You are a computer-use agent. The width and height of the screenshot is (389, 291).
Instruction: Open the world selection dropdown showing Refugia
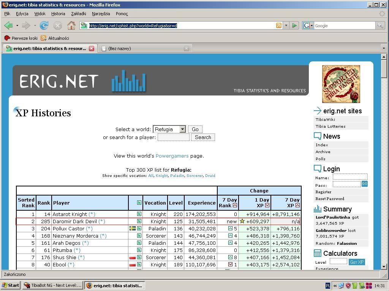(169, 129)
